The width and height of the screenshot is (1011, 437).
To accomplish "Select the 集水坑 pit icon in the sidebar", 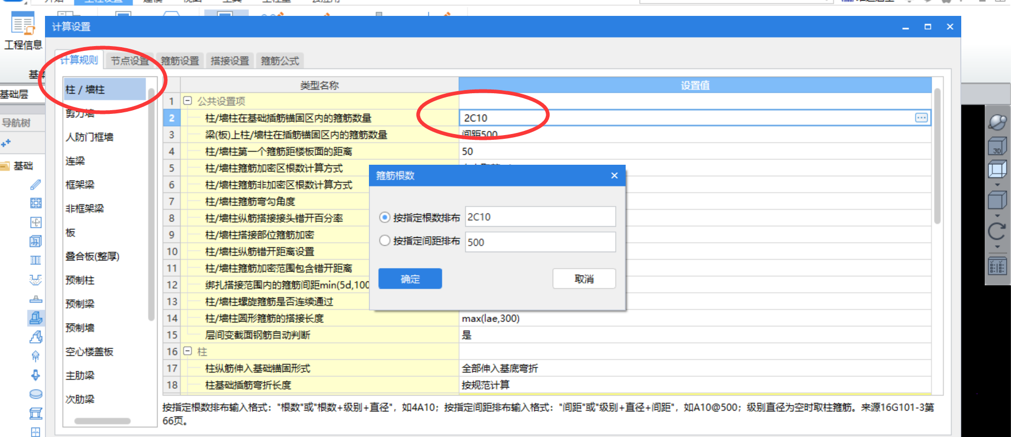I will tap(35, 280).
